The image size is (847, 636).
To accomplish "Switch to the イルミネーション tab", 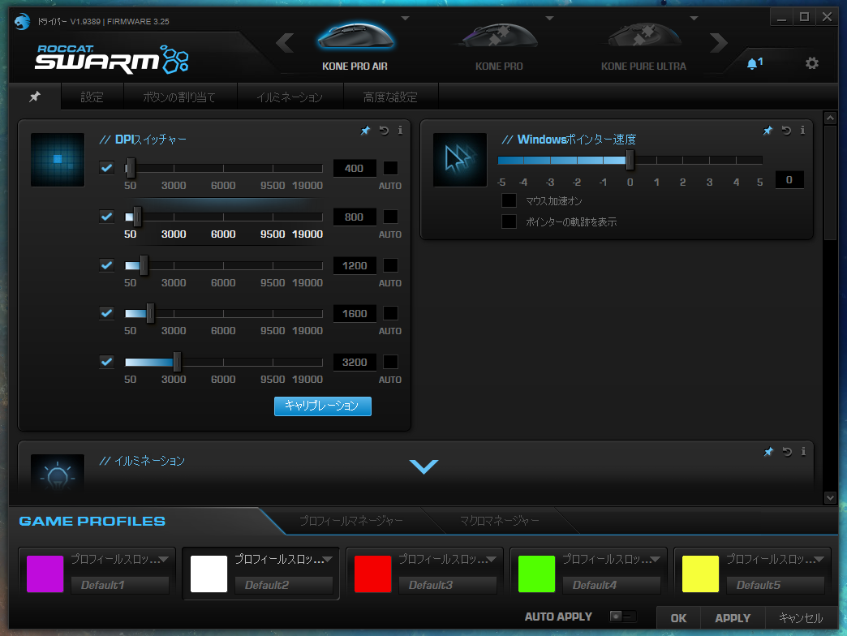I will [x=290, y=97].
